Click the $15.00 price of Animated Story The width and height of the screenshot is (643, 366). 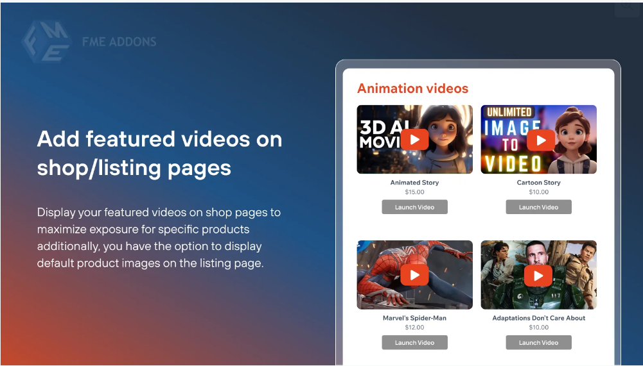coord(414,192)
